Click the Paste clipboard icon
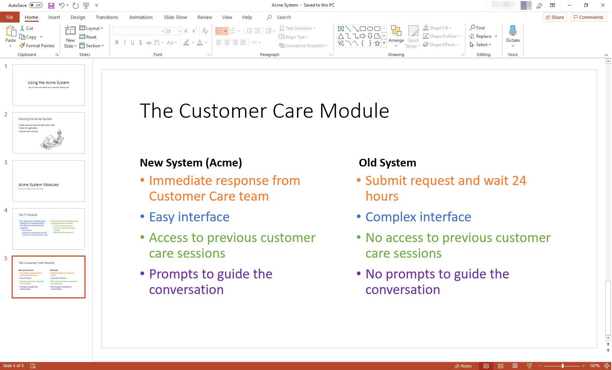612x370 pixels. click(x=11, y=32)
